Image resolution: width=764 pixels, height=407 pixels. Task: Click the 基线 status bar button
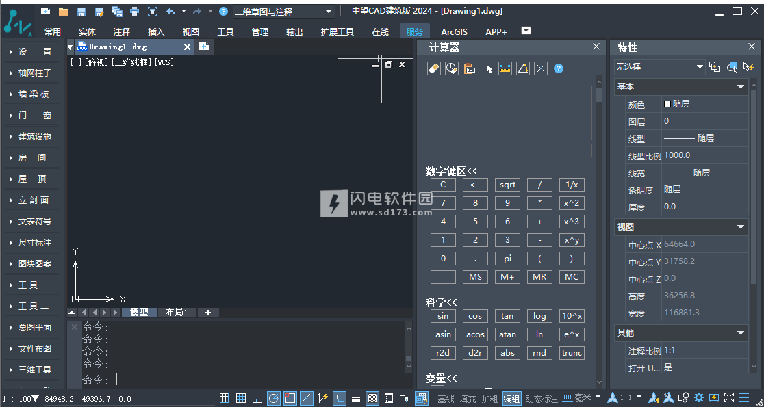(446, 399)
